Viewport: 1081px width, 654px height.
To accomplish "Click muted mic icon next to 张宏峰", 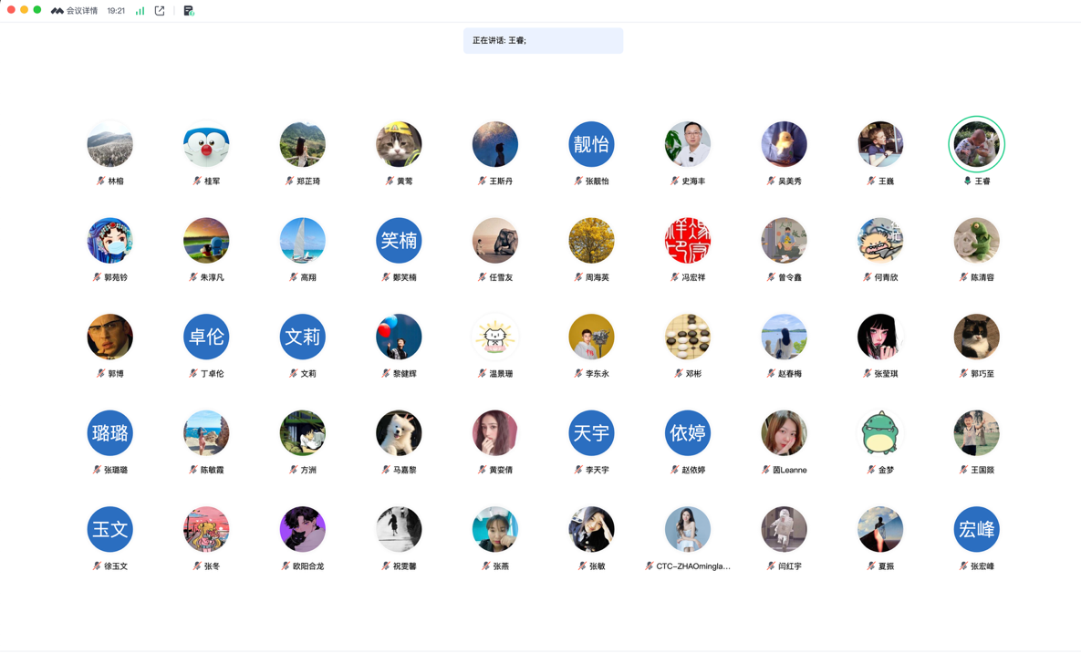I will pyautogui.click(x=963, y=566).
